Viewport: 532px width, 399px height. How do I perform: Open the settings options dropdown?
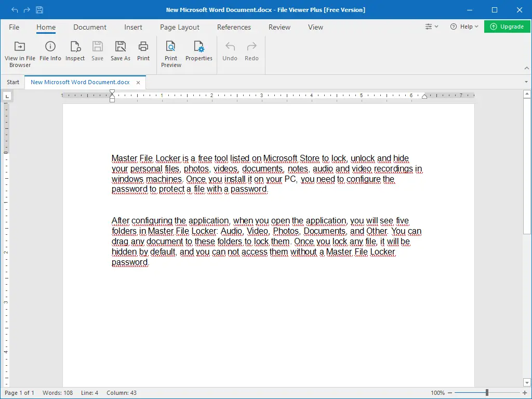(x=432, y=26)
